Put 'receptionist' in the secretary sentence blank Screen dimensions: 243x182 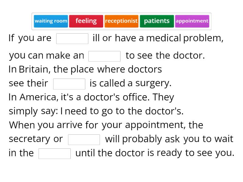point(84,139)
